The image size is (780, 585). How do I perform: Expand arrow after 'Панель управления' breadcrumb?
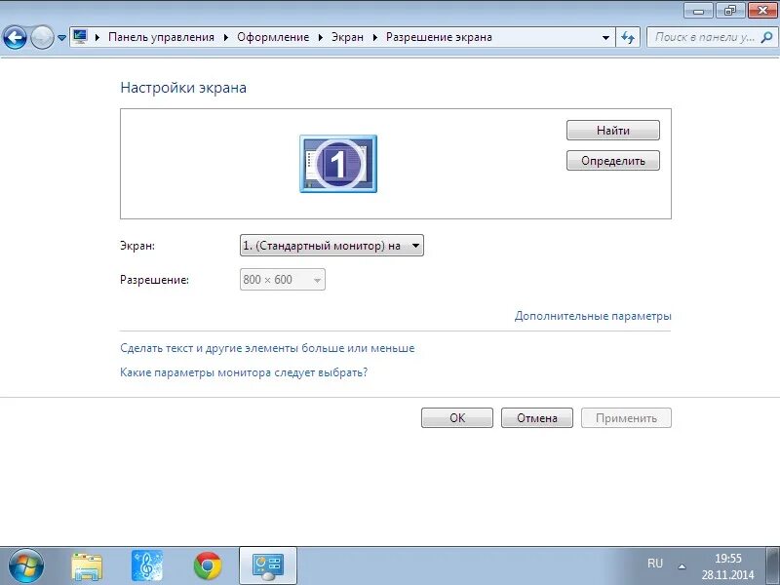point(226,37)
